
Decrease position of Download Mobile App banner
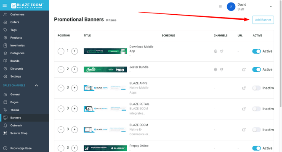(x=61, y=51)
